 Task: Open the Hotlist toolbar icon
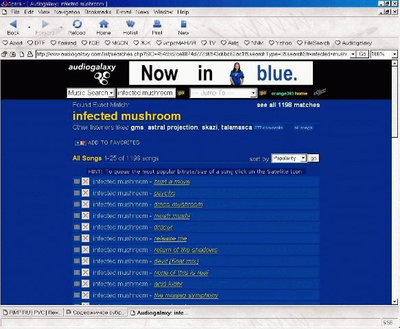[130, 24]
